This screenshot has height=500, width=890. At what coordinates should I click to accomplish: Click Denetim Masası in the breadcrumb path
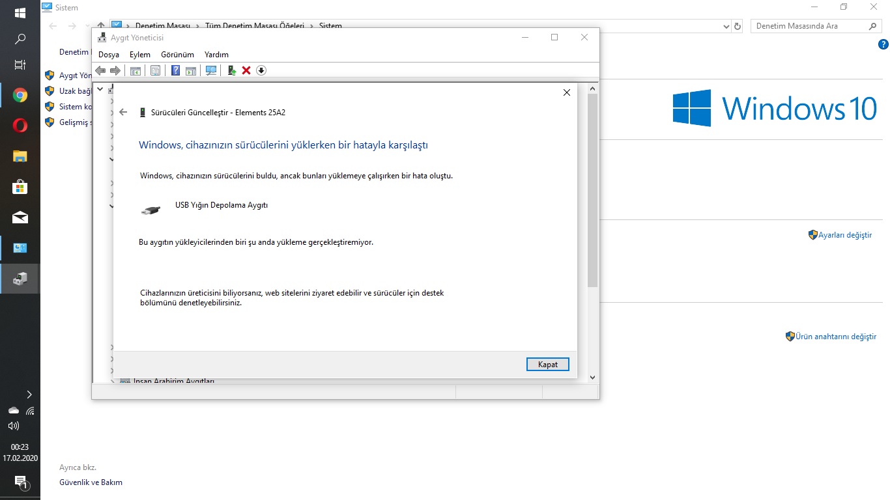163,26
